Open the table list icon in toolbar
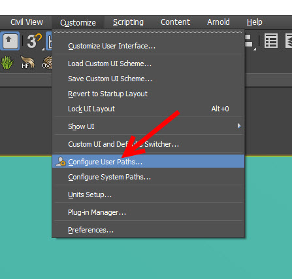The image size is (292, 279). pos(271,41)
